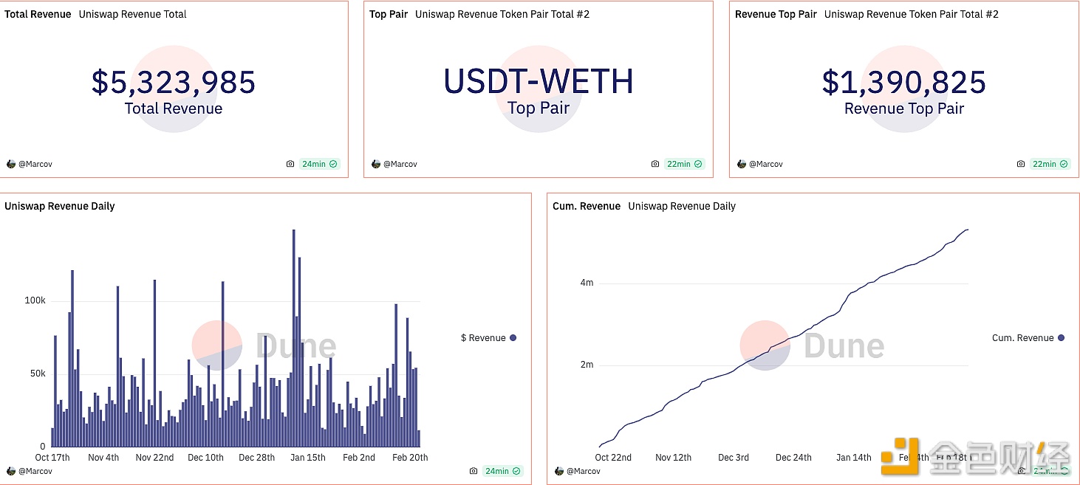Click the Total Revenue caption under $5,323,985
The width and height of the screenshot is (1080, 485).
pos(174,109)
